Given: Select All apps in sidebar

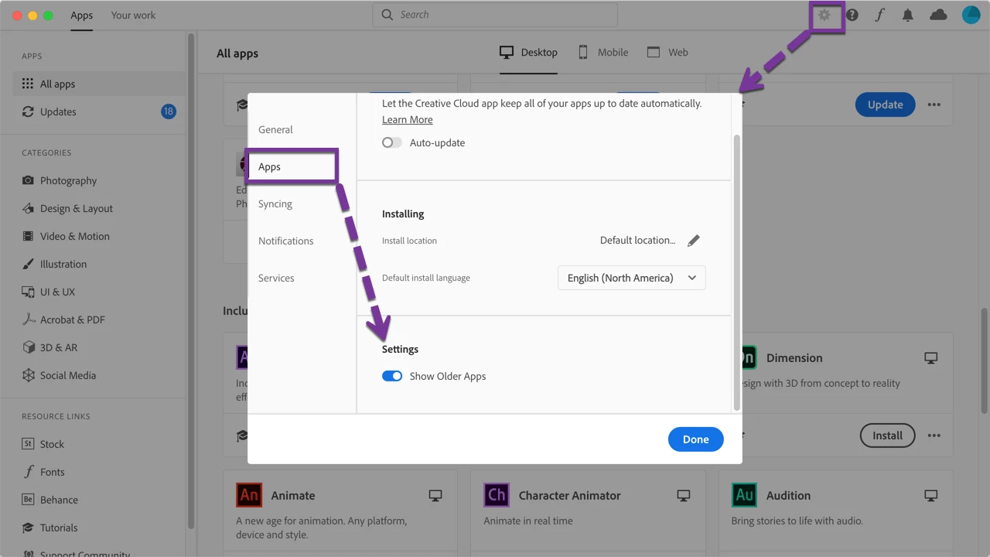Looking at the screenshot, I should pos(99,84).
